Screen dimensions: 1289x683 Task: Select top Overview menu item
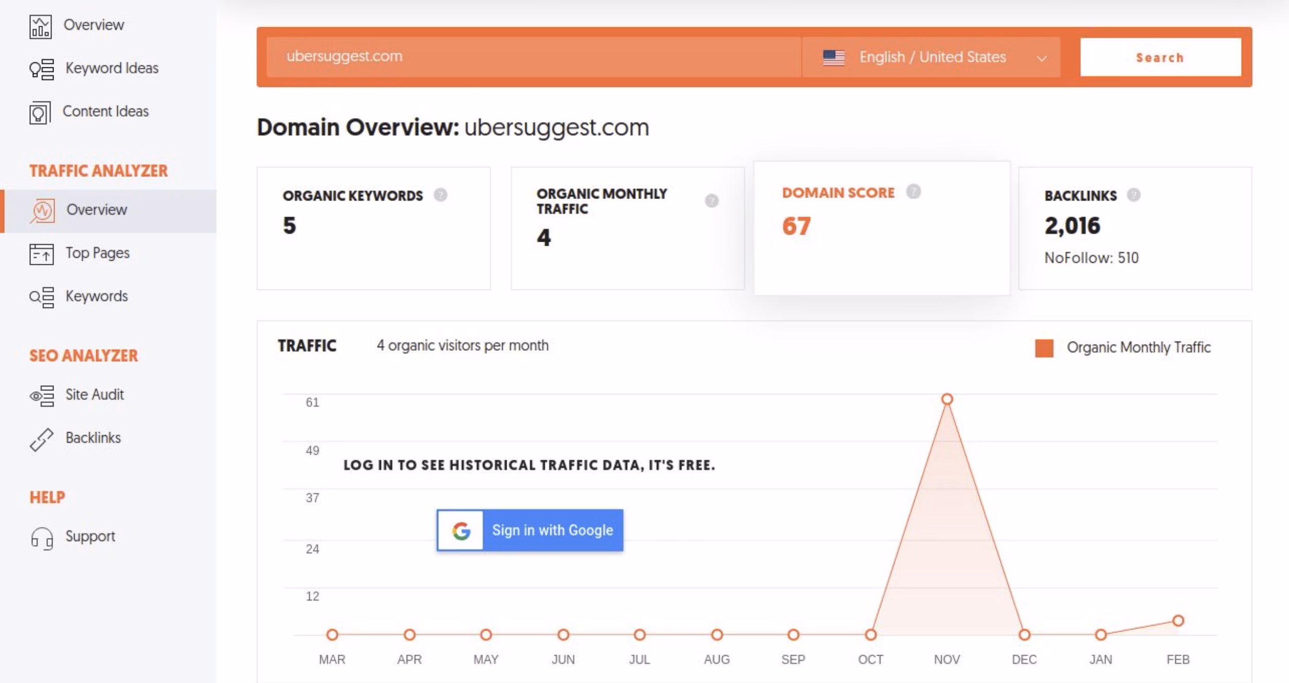click(x=93, y=25)
